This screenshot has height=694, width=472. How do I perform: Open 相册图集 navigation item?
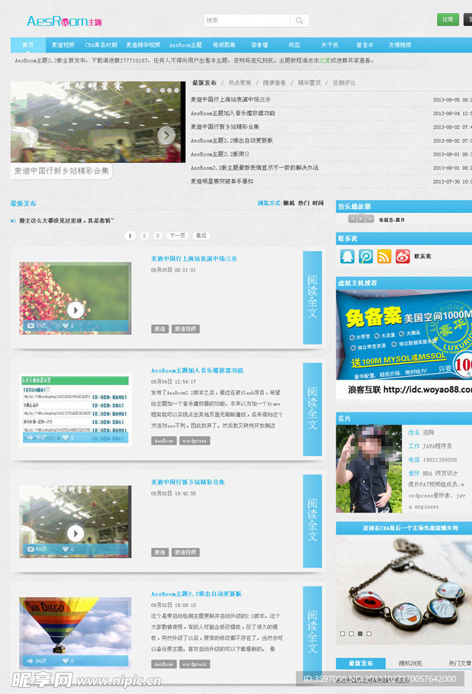point(224,45)
